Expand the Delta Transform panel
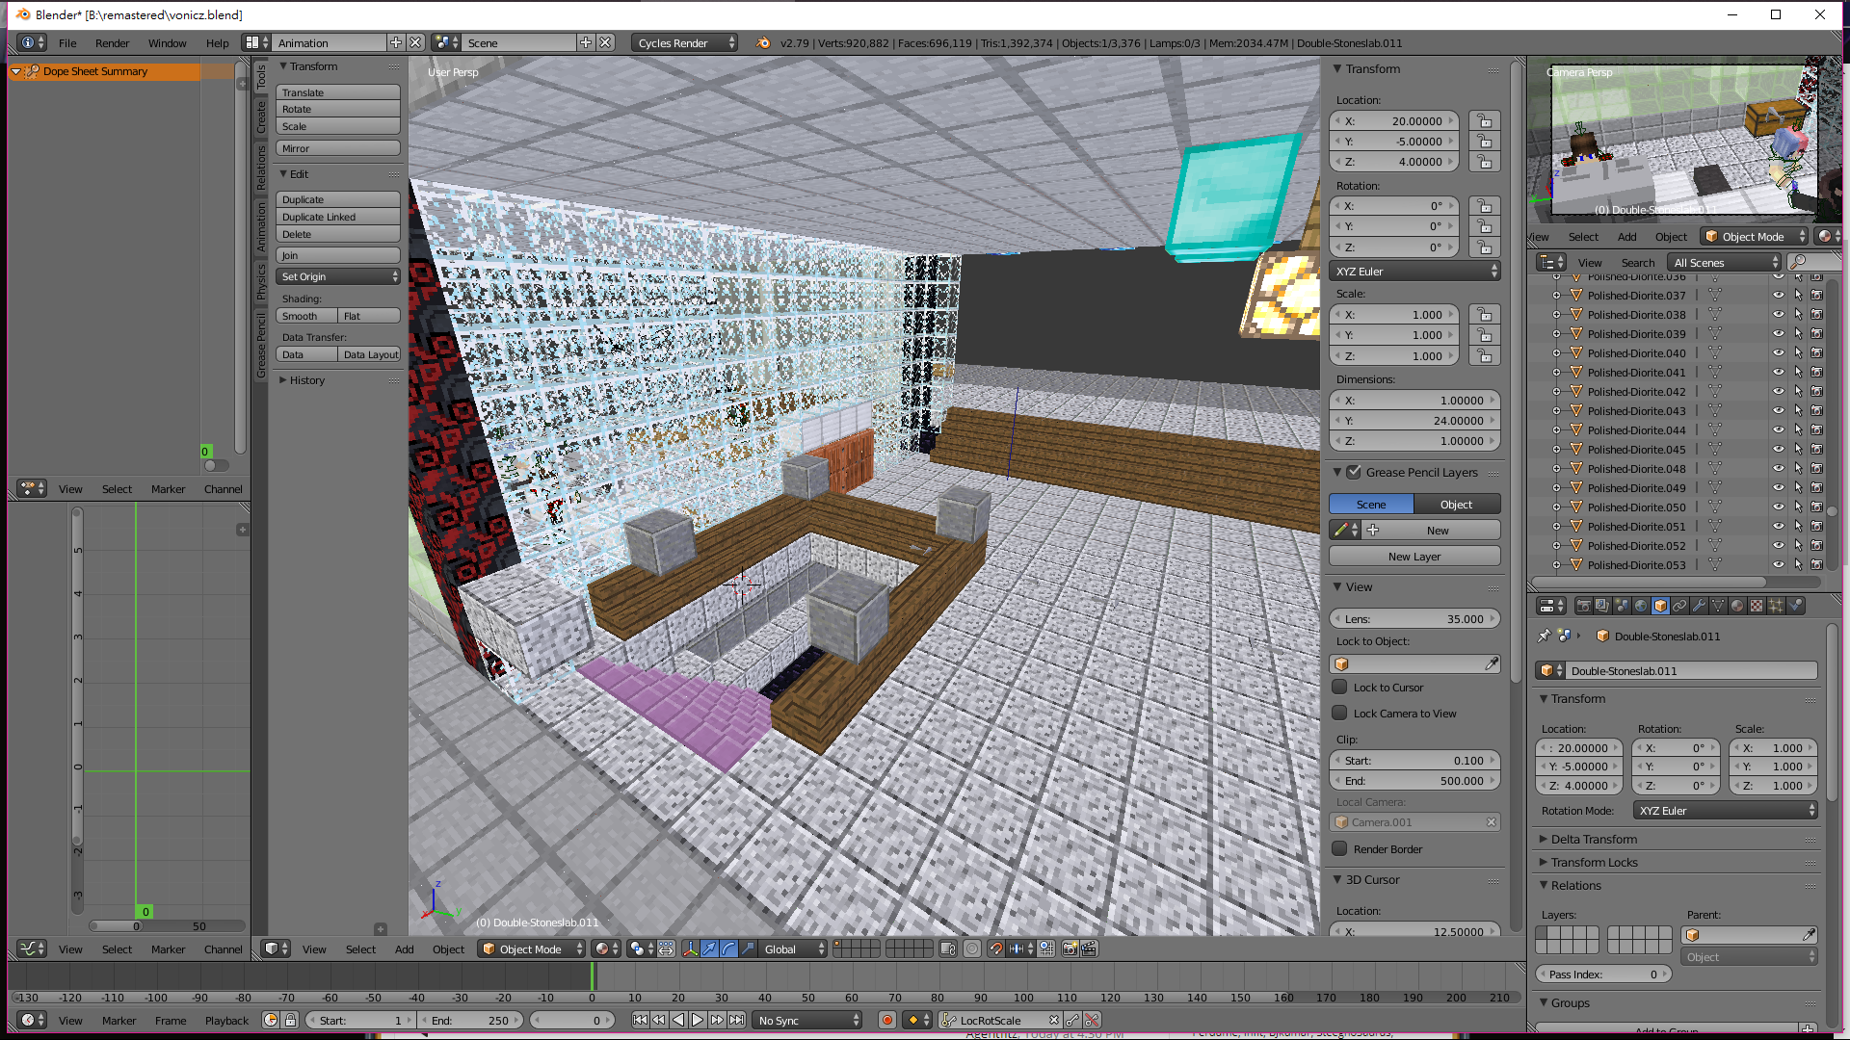The height and width of the screenshot is (1040, 1850). click(x=1594, y=839)
